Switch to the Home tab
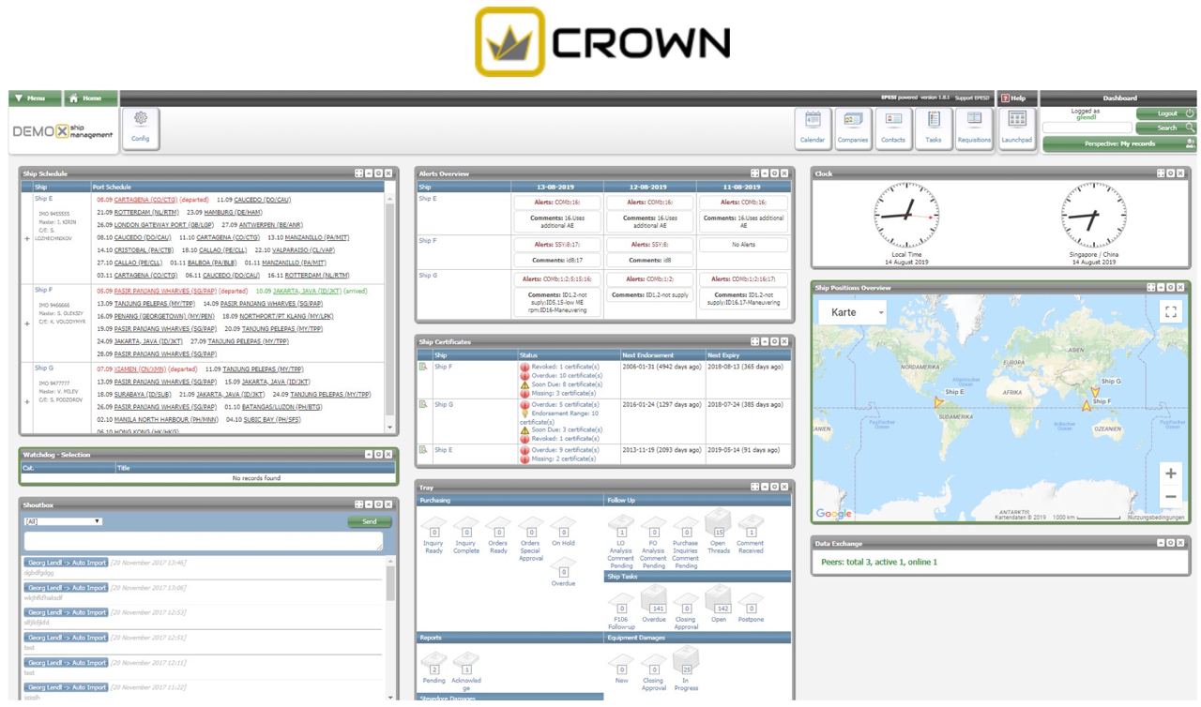Screen dimensions: 1201x707 point(90,98)
